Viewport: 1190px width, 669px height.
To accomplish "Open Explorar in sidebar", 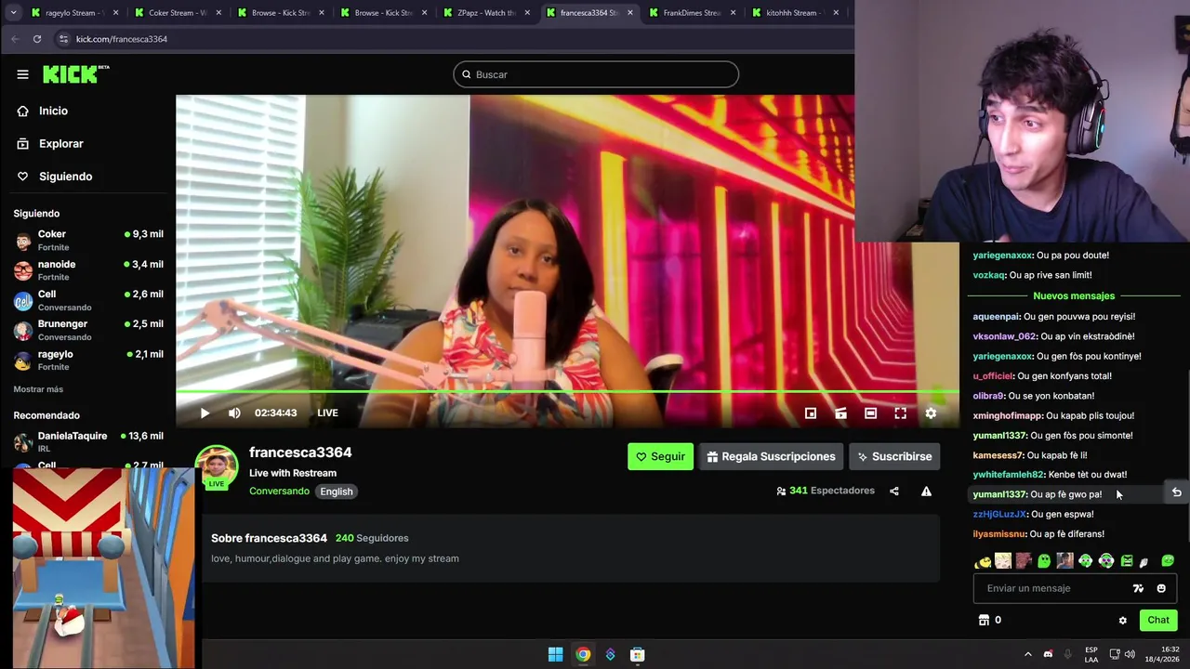I will pos(61,144).
